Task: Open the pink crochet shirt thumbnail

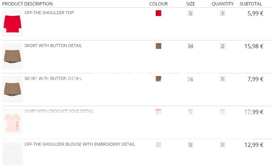Action: pyautogui.click(x=12, y=122)
